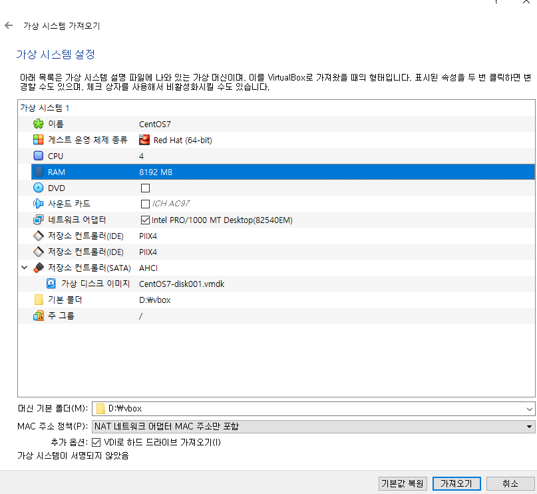
Task: Click the 취소 cancel button
Action: 510,484
